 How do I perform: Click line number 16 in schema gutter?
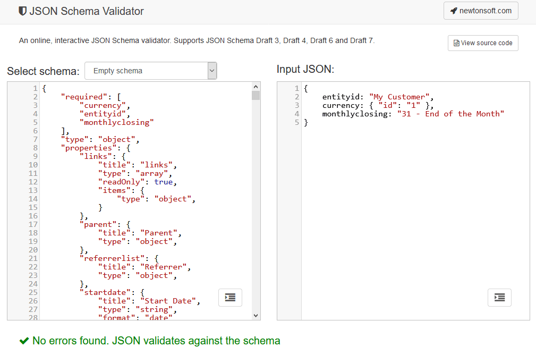[x=33, y=216]
